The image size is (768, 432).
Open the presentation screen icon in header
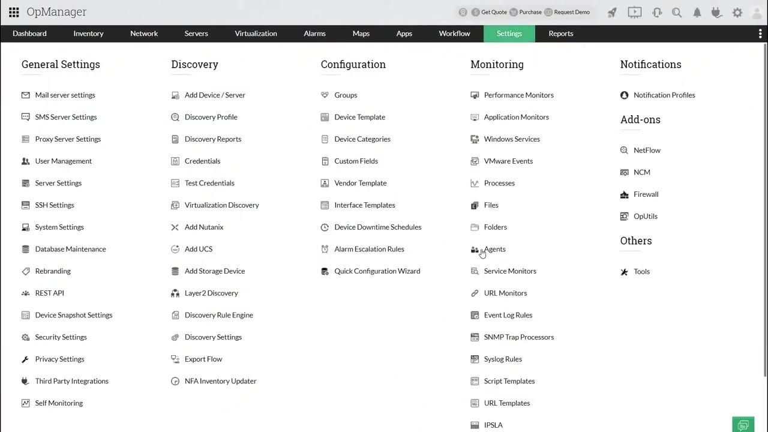[x=635, y=12]
